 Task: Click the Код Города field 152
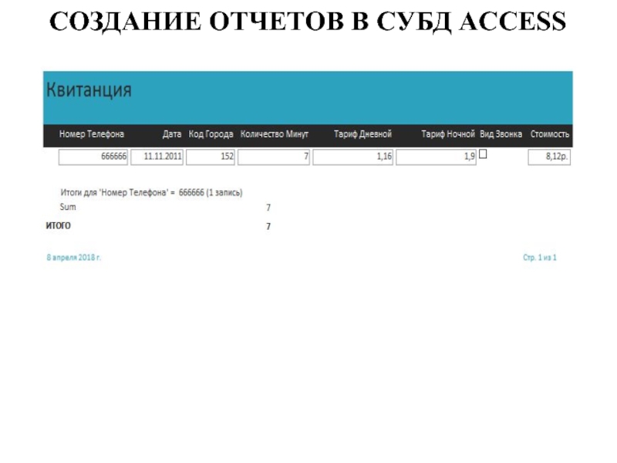[x=210, y=157]
